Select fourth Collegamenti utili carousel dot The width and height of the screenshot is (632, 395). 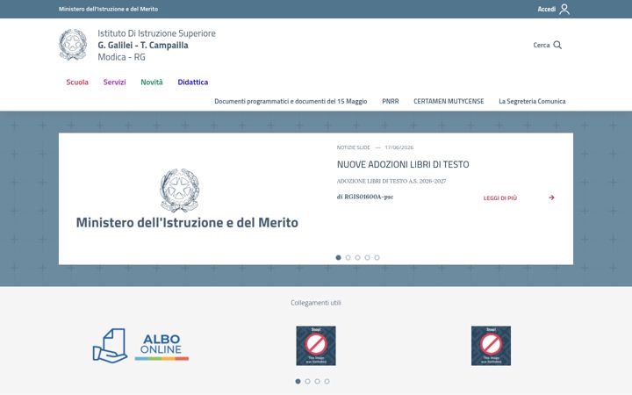(327, 381)
